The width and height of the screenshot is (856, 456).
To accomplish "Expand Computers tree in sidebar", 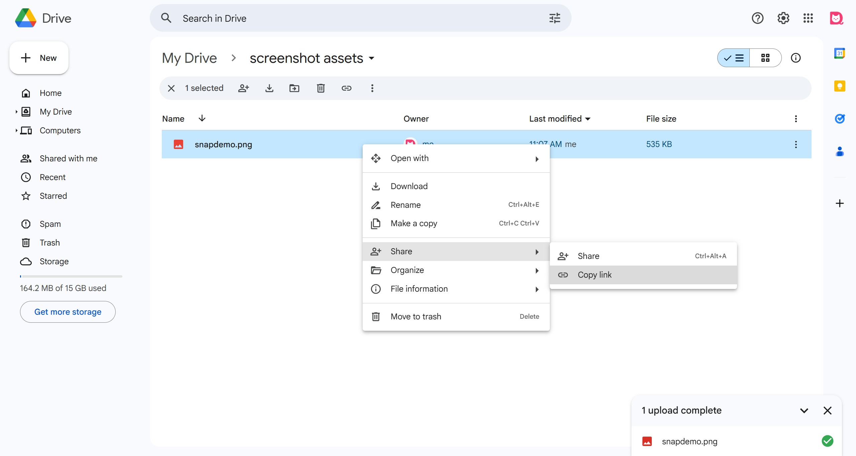I will 16,130.
